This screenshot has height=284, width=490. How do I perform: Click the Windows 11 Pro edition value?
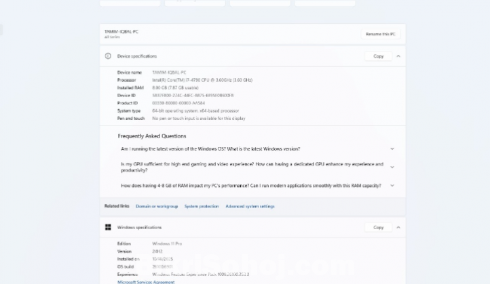tap(167, 243)
